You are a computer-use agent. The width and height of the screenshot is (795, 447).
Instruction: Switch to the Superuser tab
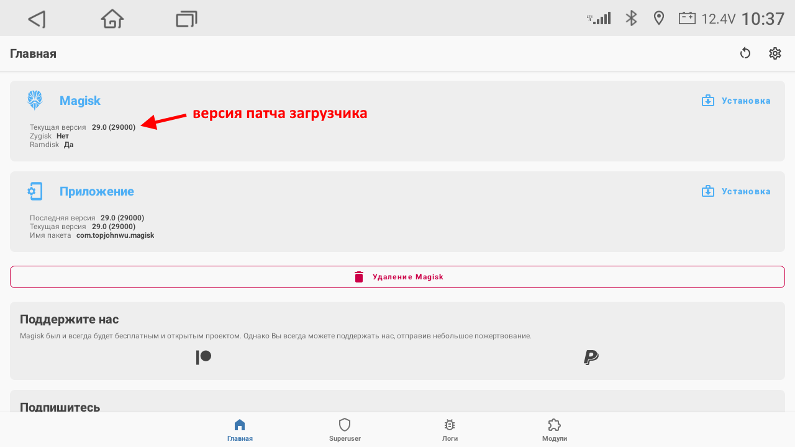[345, 430]
